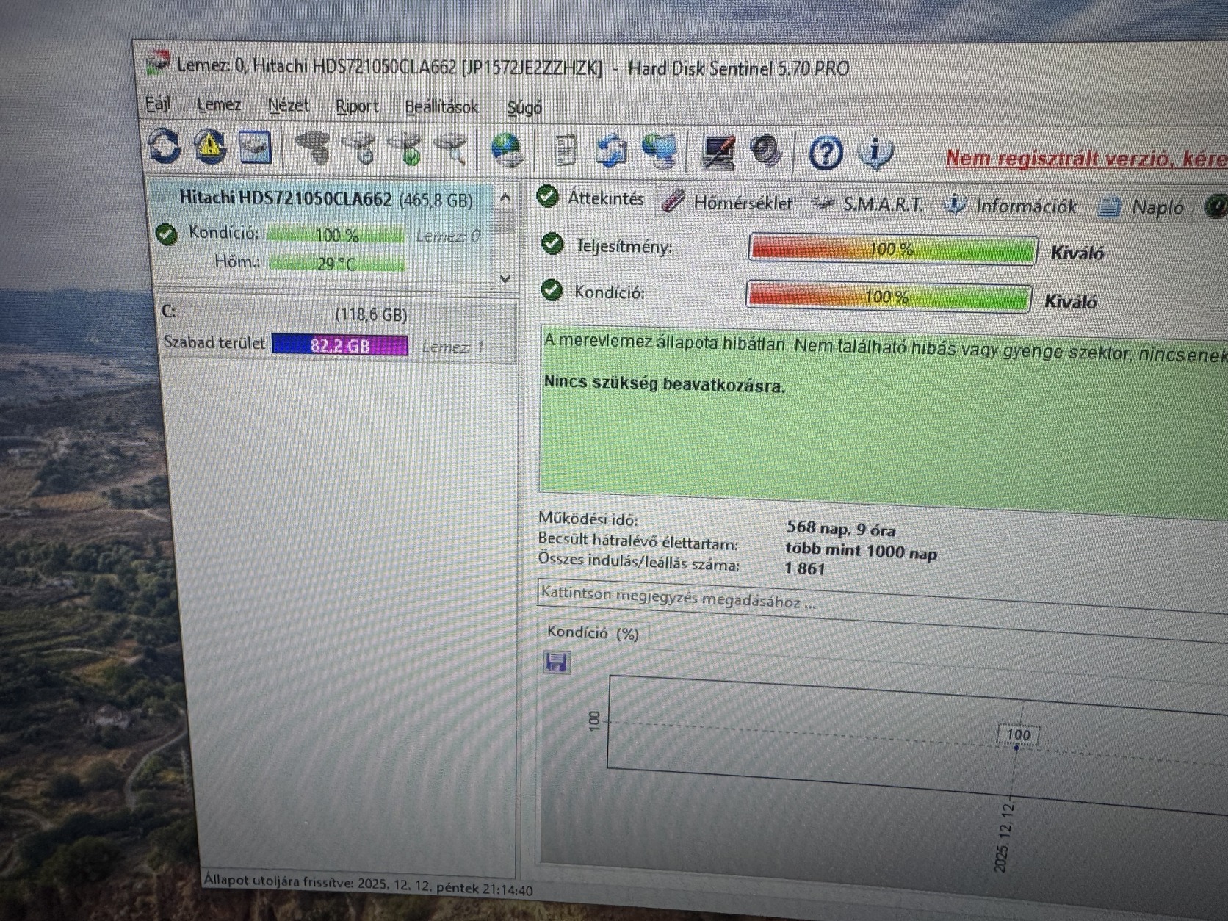Image resolution: width=1228 pixels, height=921 pixels.
Task: Click the green check icon beside Teljesítmény
Action: pyautogui.click(x=552, y=244)
